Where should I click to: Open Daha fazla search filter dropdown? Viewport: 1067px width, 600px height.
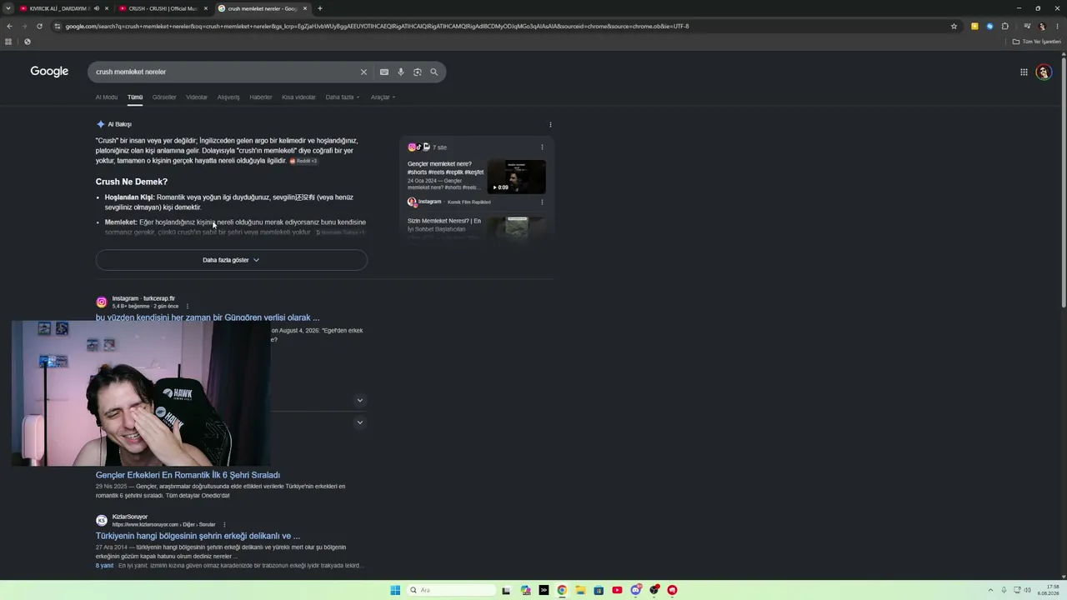[342, 97]
